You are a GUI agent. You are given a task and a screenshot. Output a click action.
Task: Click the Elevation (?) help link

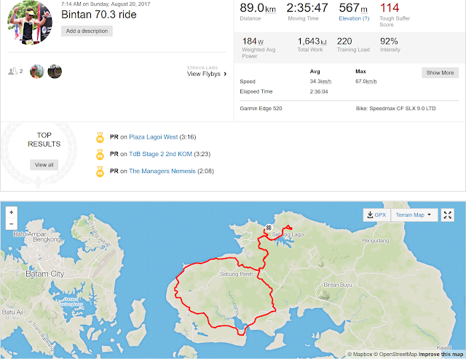click(354, 18)
